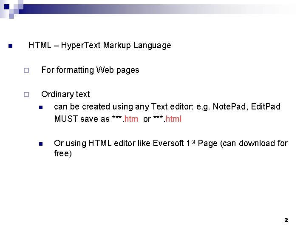The height and width of the screenshot is (230, 306).
Task: Click the word 'free)' on the last line
Action: (x=63, y=153)
